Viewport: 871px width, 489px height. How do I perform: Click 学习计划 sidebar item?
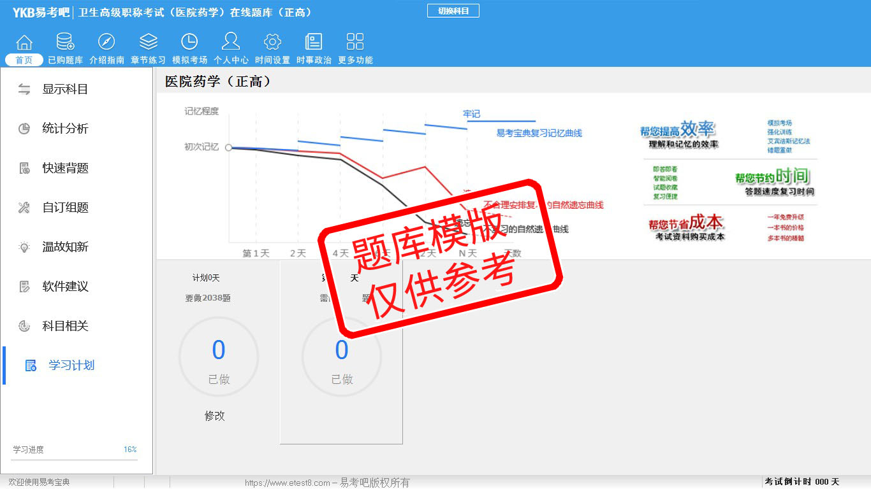71,365
